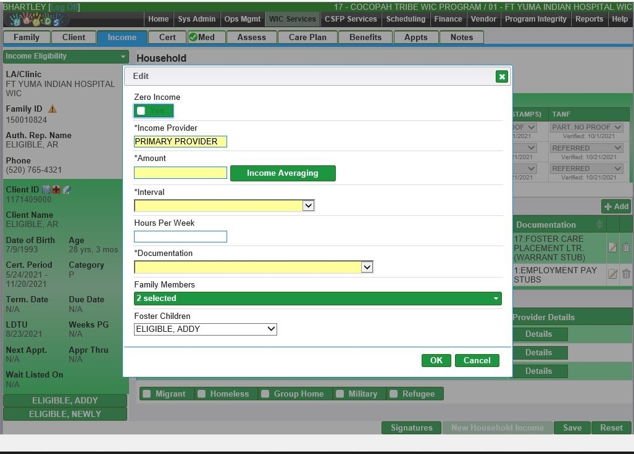Viewport: 634px width, 454px height.
Task: Enable the Homeless checkbox
Action: 201,394
